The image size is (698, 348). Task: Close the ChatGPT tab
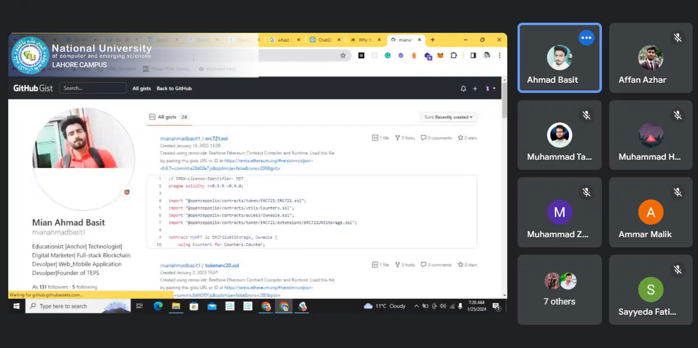click(339, 40)
